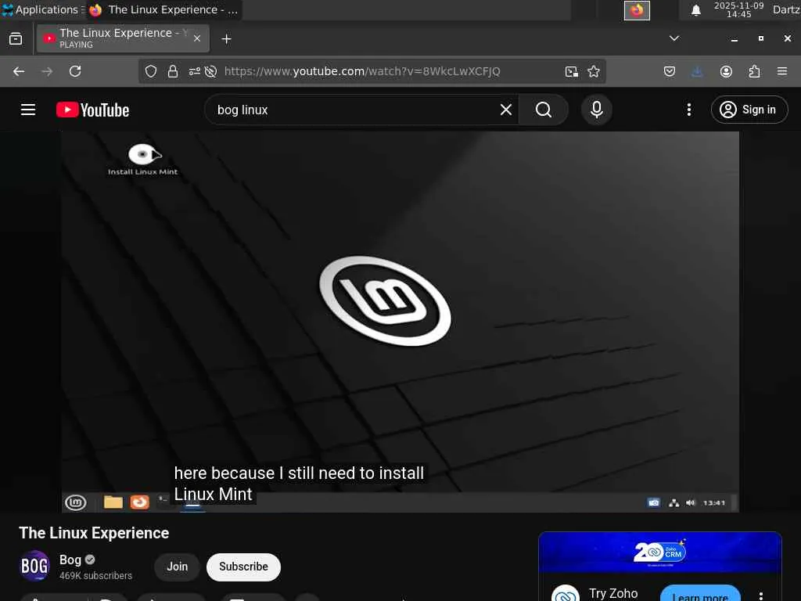Open the Zoho ad options menu
This screenshot has width=801, height=601.
point(761,596)
